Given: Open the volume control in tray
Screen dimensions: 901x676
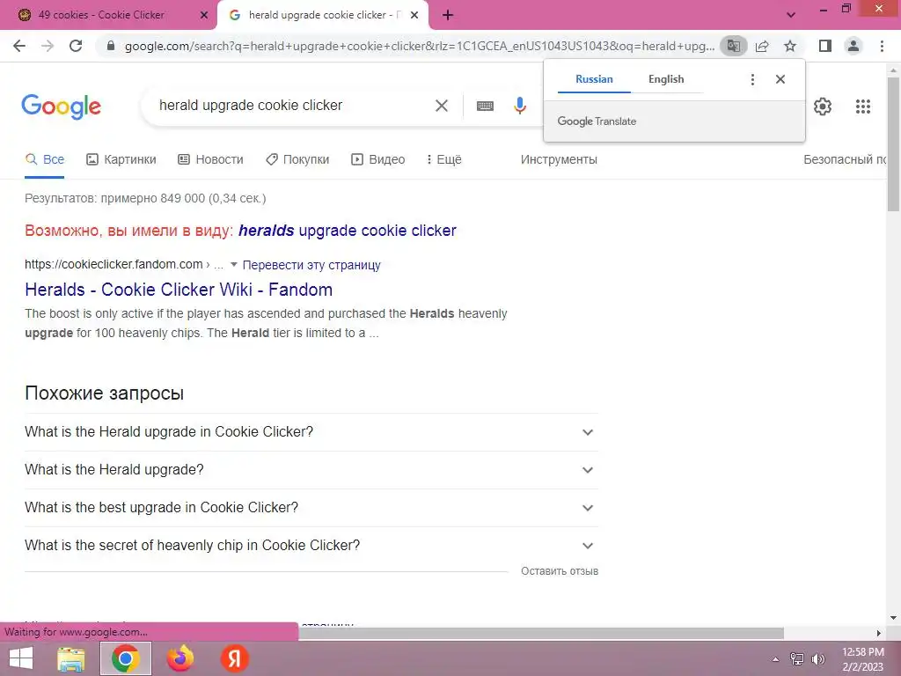Looking at the screenshot, I should pyautogui.click(x=818, y=659).
